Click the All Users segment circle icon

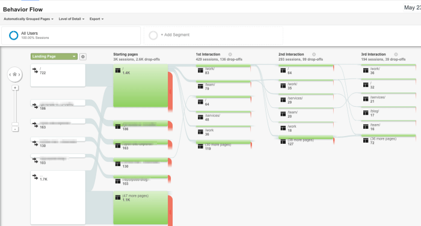[x=13, y=35]
